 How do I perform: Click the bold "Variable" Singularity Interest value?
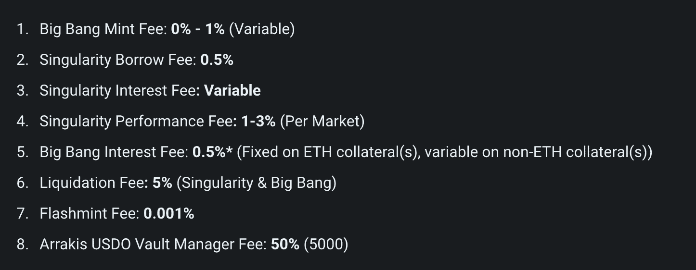[232, 91]
